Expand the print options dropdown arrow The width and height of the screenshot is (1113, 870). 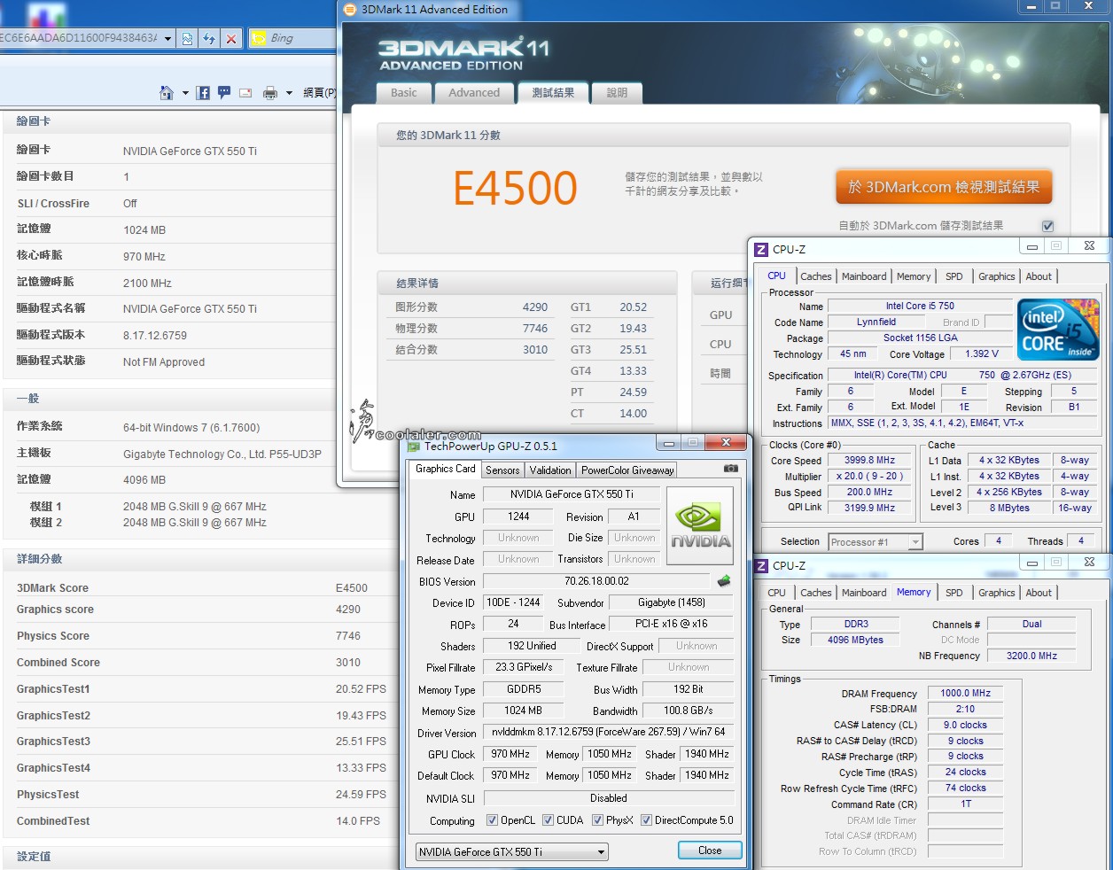289,93
